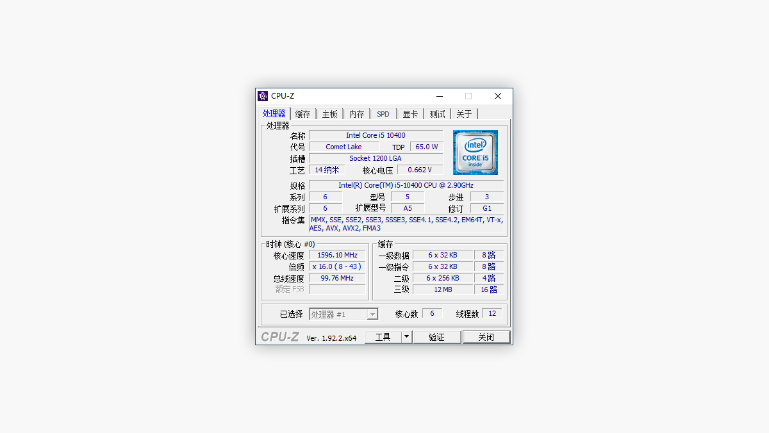Switch to the 测试 tab
The height and width of the screenshot is (433, 769).
[437, 114]
